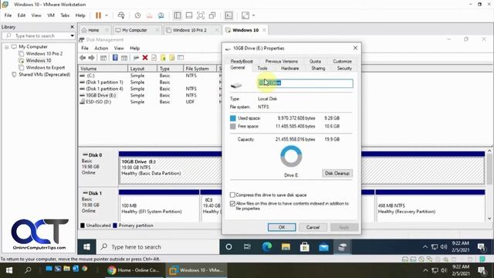Select the ESD-ISO (D:) volume row
494x278 pixels.
[149, 102]
